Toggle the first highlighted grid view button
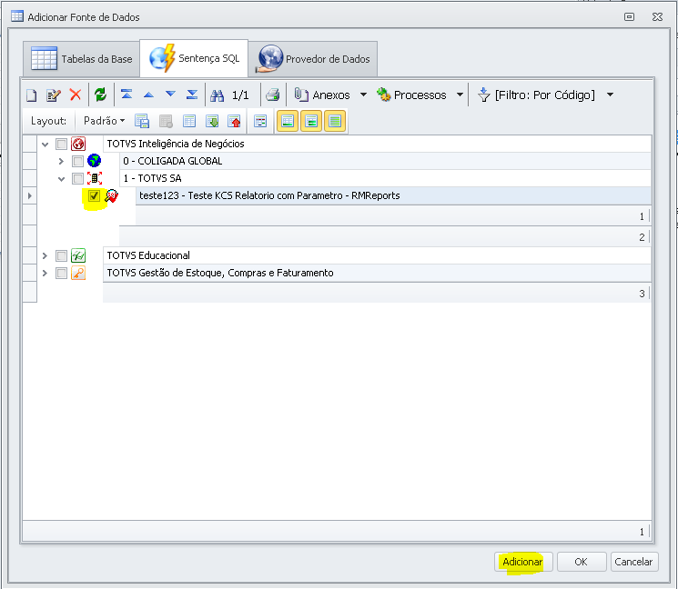 (x=288, y=121)
